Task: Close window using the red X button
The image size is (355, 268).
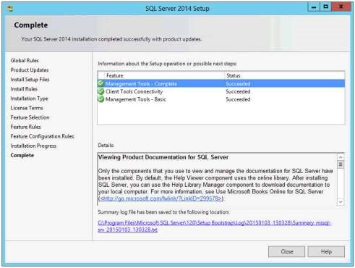Action: [x=341, y=7]
